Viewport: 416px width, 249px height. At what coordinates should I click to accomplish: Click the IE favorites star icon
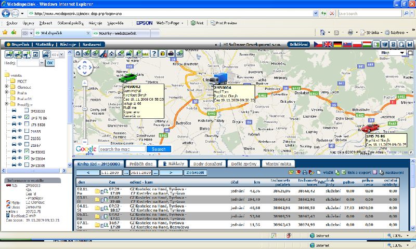click(5, 32)
